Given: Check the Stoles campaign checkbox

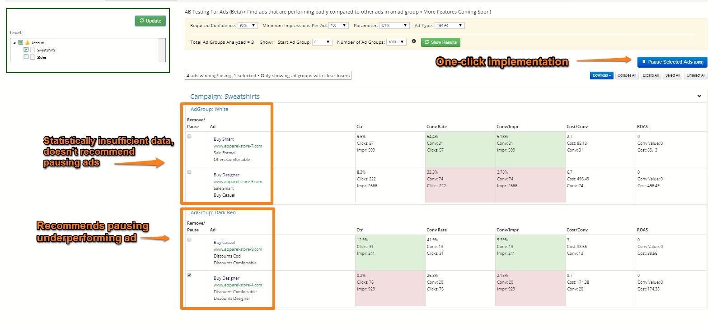Looking at the screenshot, I should [x=26, y=57].
